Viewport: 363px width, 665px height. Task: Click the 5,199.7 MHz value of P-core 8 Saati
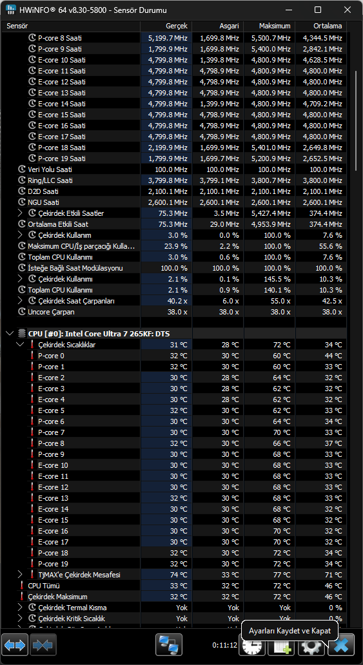[168, 38]
